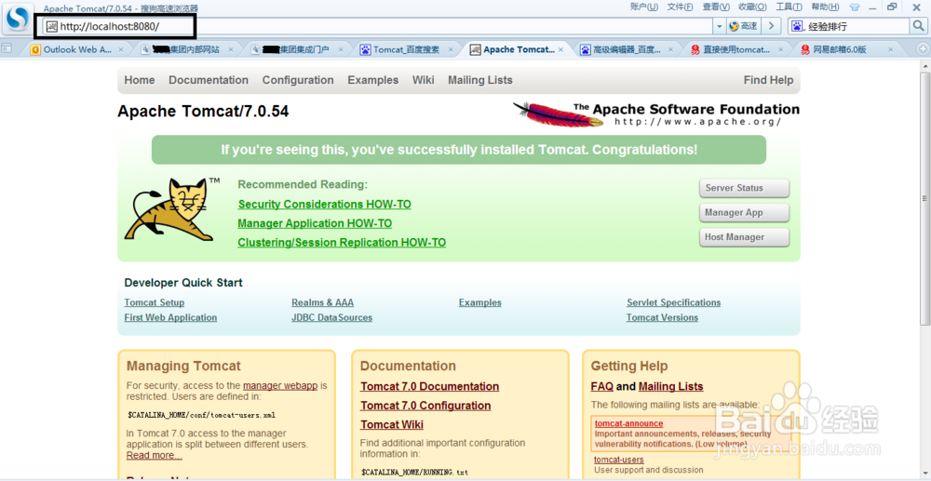Click the Sogou browser logo icon
Viewport: 931px width, 481px height.
click(16, 19)
